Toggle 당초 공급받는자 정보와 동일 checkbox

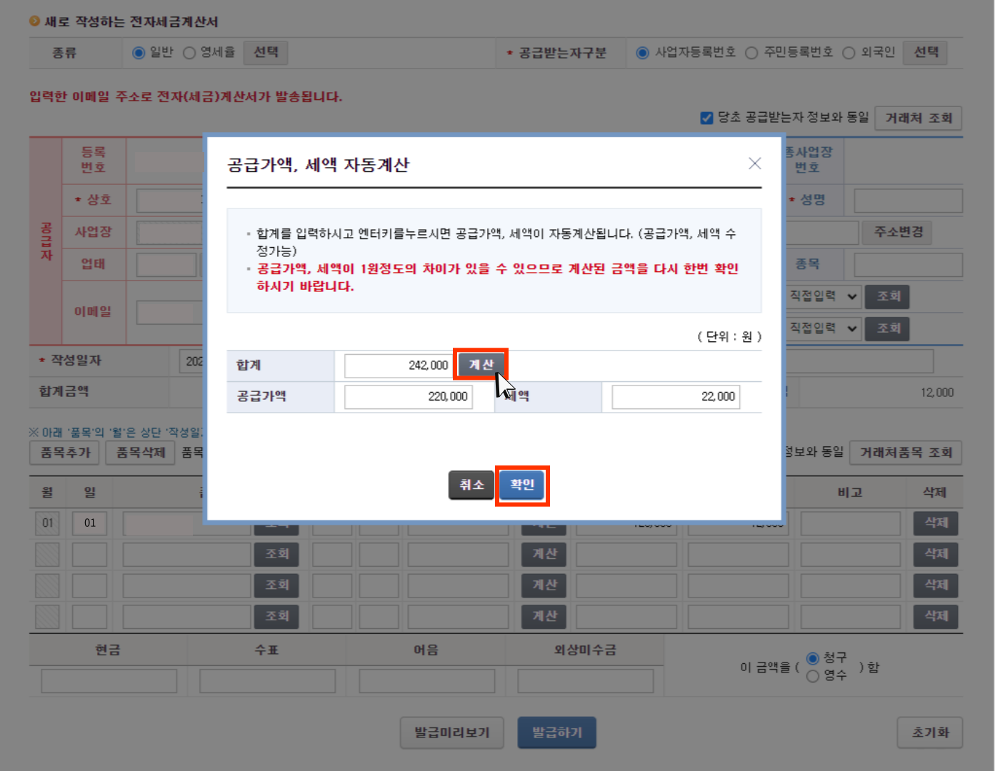(x=706, y=118)
